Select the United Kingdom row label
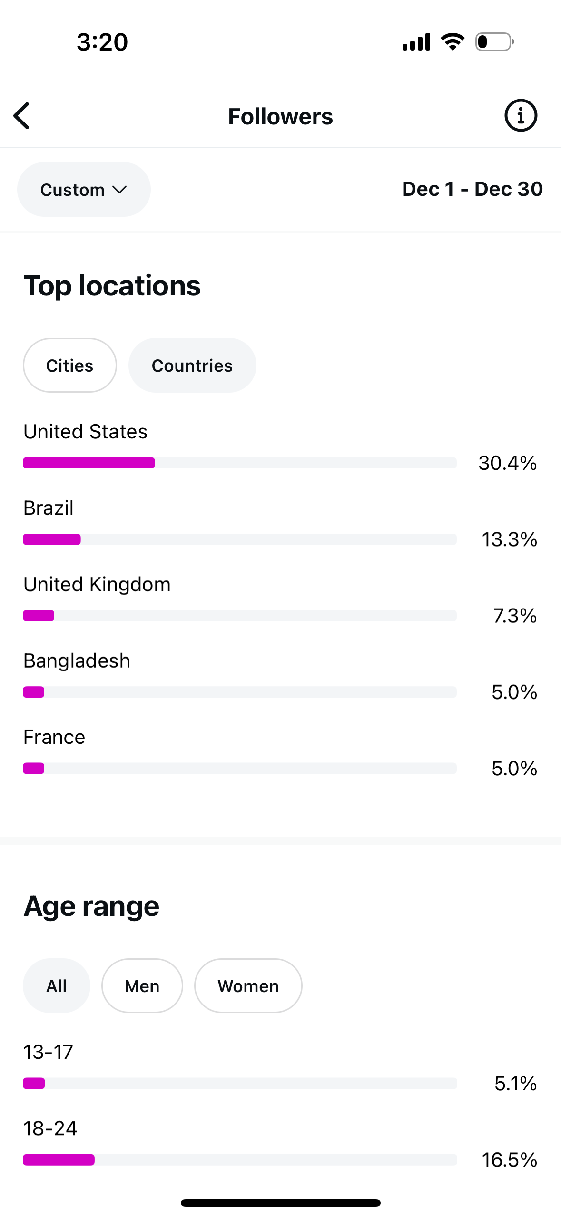The width and height of the screenshot is (561, 1218). click(97, 584)
